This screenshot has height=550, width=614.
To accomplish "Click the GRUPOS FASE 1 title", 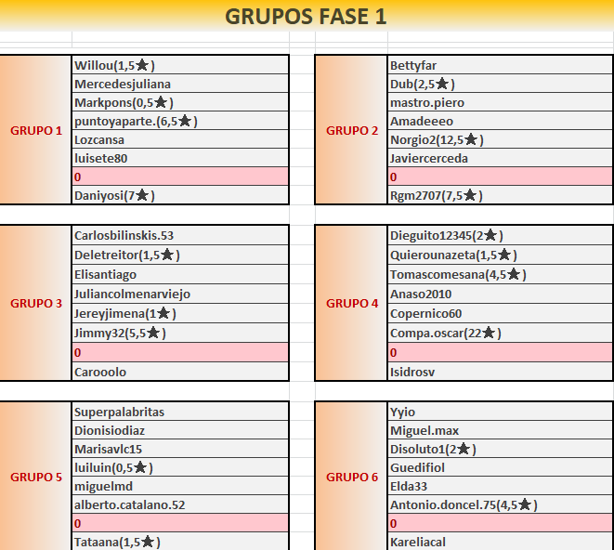I will click(307, 17).
